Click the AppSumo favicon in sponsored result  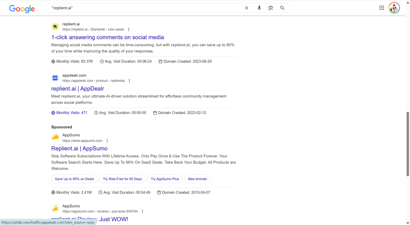(55, 137)
